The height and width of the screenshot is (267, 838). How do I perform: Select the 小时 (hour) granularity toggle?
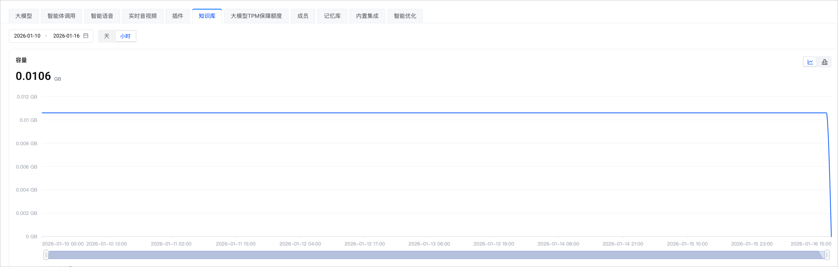125,36
